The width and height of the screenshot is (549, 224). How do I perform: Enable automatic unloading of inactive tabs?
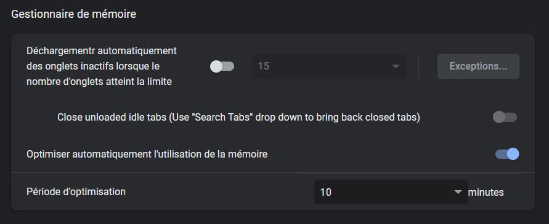point(222,66)
